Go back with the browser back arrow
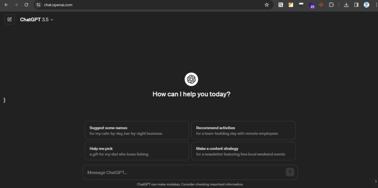This screenshot has width=378, height=188. tap(6, 5)
